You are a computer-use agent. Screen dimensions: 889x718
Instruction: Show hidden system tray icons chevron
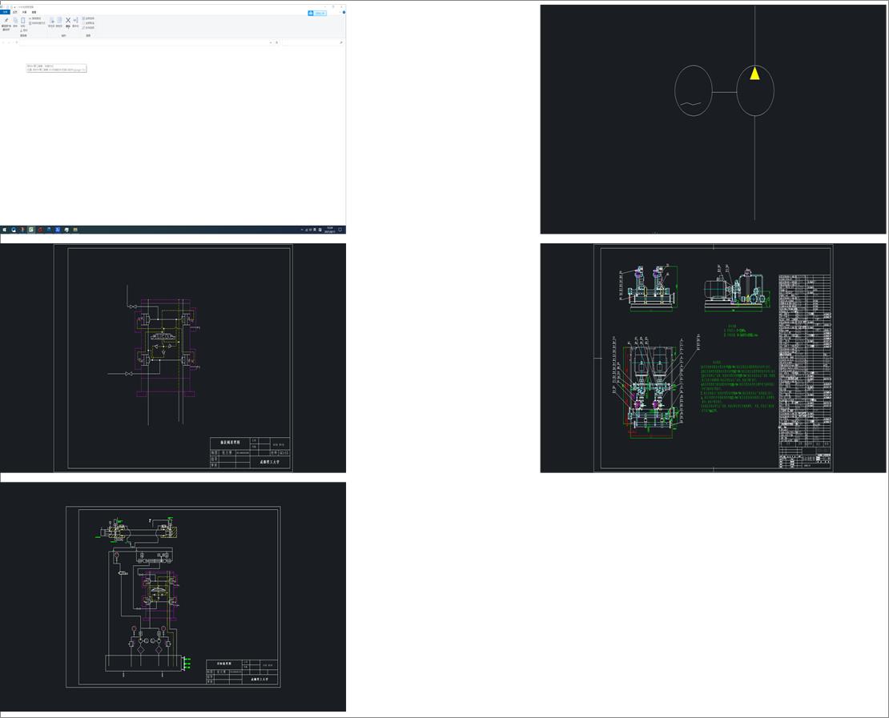pyautogui.click(x=302, y=230)
